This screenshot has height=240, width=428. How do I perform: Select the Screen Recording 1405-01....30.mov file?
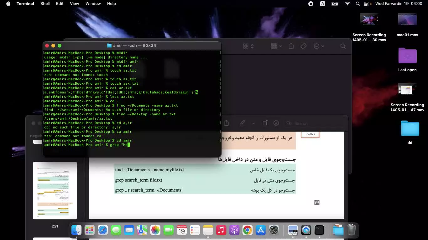coord(369,27)
